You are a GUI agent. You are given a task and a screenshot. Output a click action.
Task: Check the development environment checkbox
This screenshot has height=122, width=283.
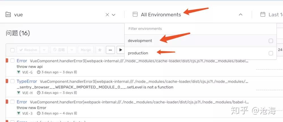pyautogui.click(x=271, y=41)
